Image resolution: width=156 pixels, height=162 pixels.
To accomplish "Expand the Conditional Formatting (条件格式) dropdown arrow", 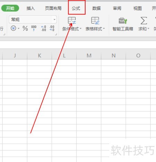I will (80, 28).
